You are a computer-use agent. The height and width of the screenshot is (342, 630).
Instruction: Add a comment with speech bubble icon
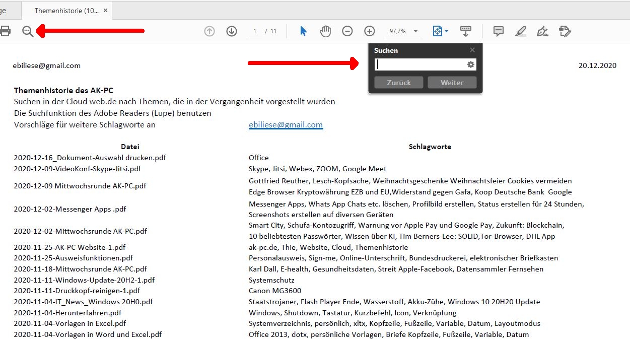(499, 31)
